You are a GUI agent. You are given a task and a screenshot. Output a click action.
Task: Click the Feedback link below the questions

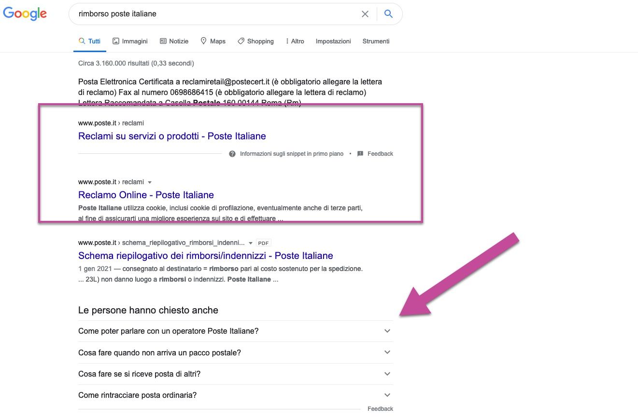pos(380,409)
